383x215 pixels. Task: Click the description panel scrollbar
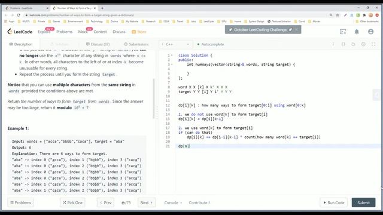point(154,99)
